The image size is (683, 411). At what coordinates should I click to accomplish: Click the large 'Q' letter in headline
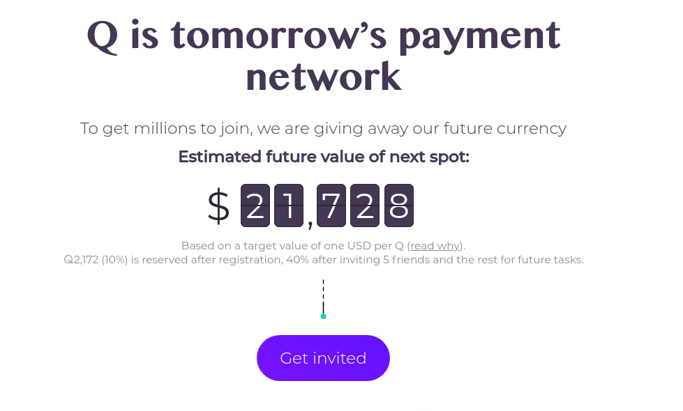click(x=103, y=36)
